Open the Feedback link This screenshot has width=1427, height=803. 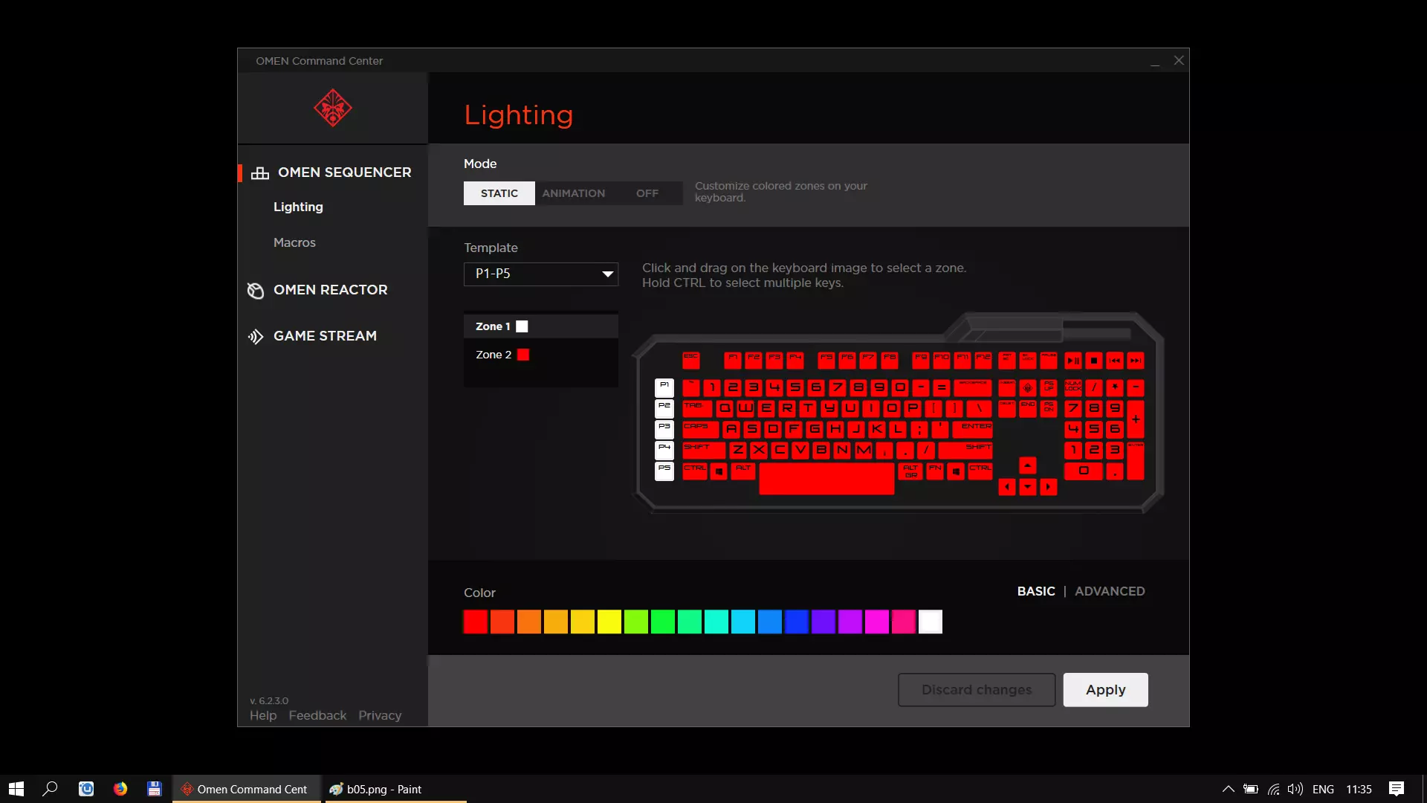[x=317, y=715]
